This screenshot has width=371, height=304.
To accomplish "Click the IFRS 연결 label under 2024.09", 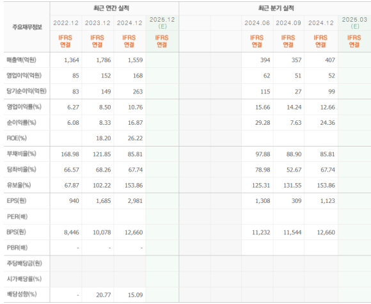I will (x=288, y=41).
